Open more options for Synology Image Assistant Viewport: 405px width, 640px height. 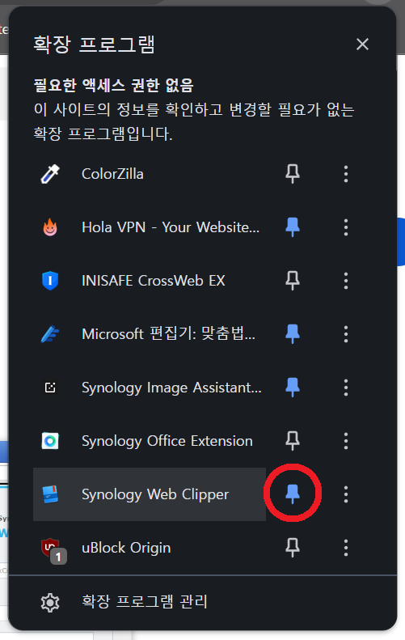tap(346, 388)
